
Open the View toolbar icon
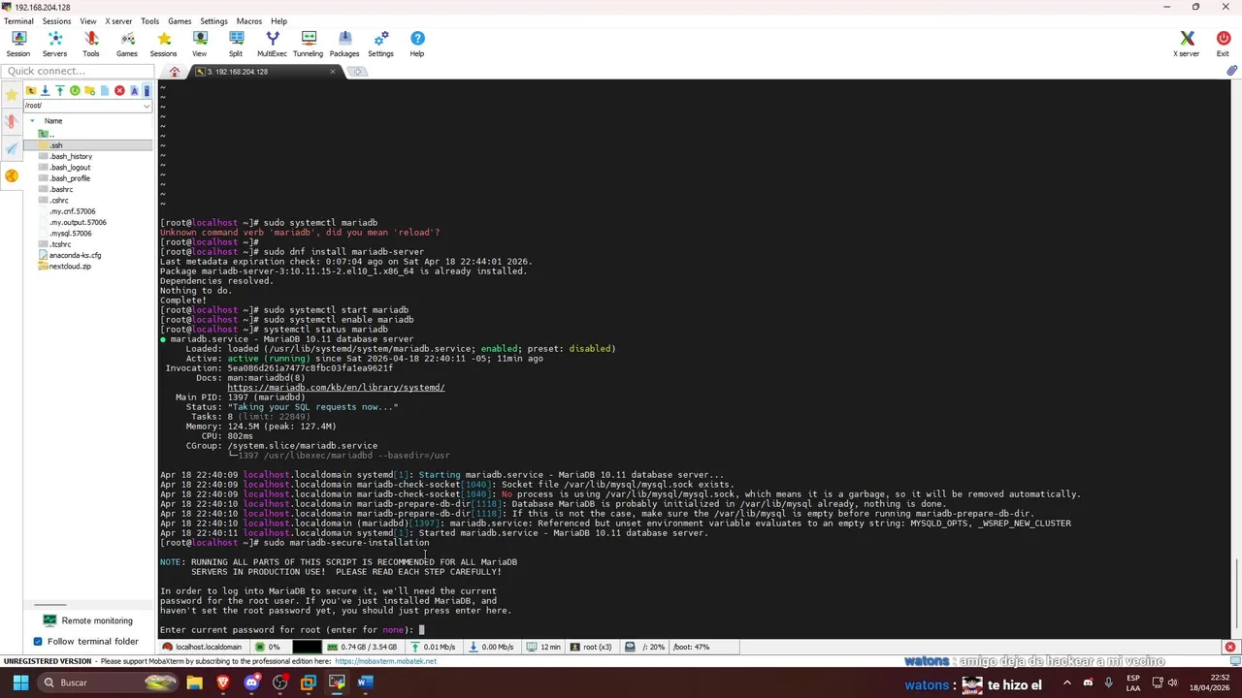tap(199, 44)
